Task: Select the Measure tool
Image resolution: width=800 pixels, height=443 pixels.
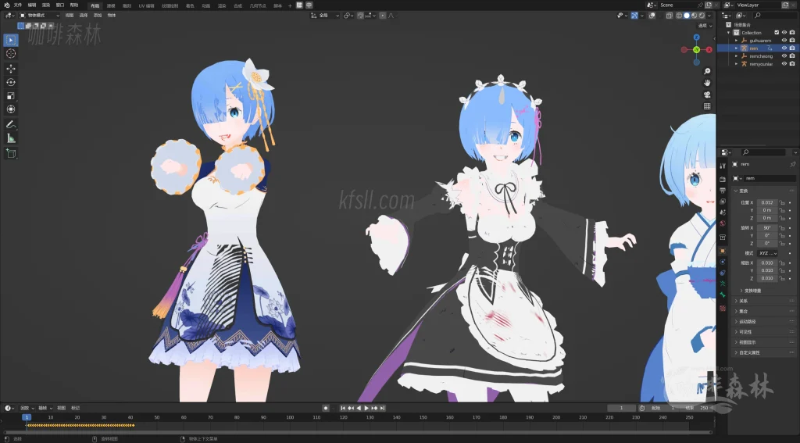Action: [x=11, y=138]
